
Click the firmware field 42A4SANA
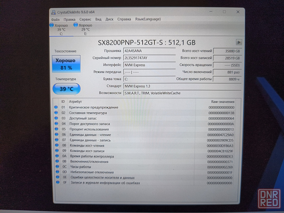point(149,51)
